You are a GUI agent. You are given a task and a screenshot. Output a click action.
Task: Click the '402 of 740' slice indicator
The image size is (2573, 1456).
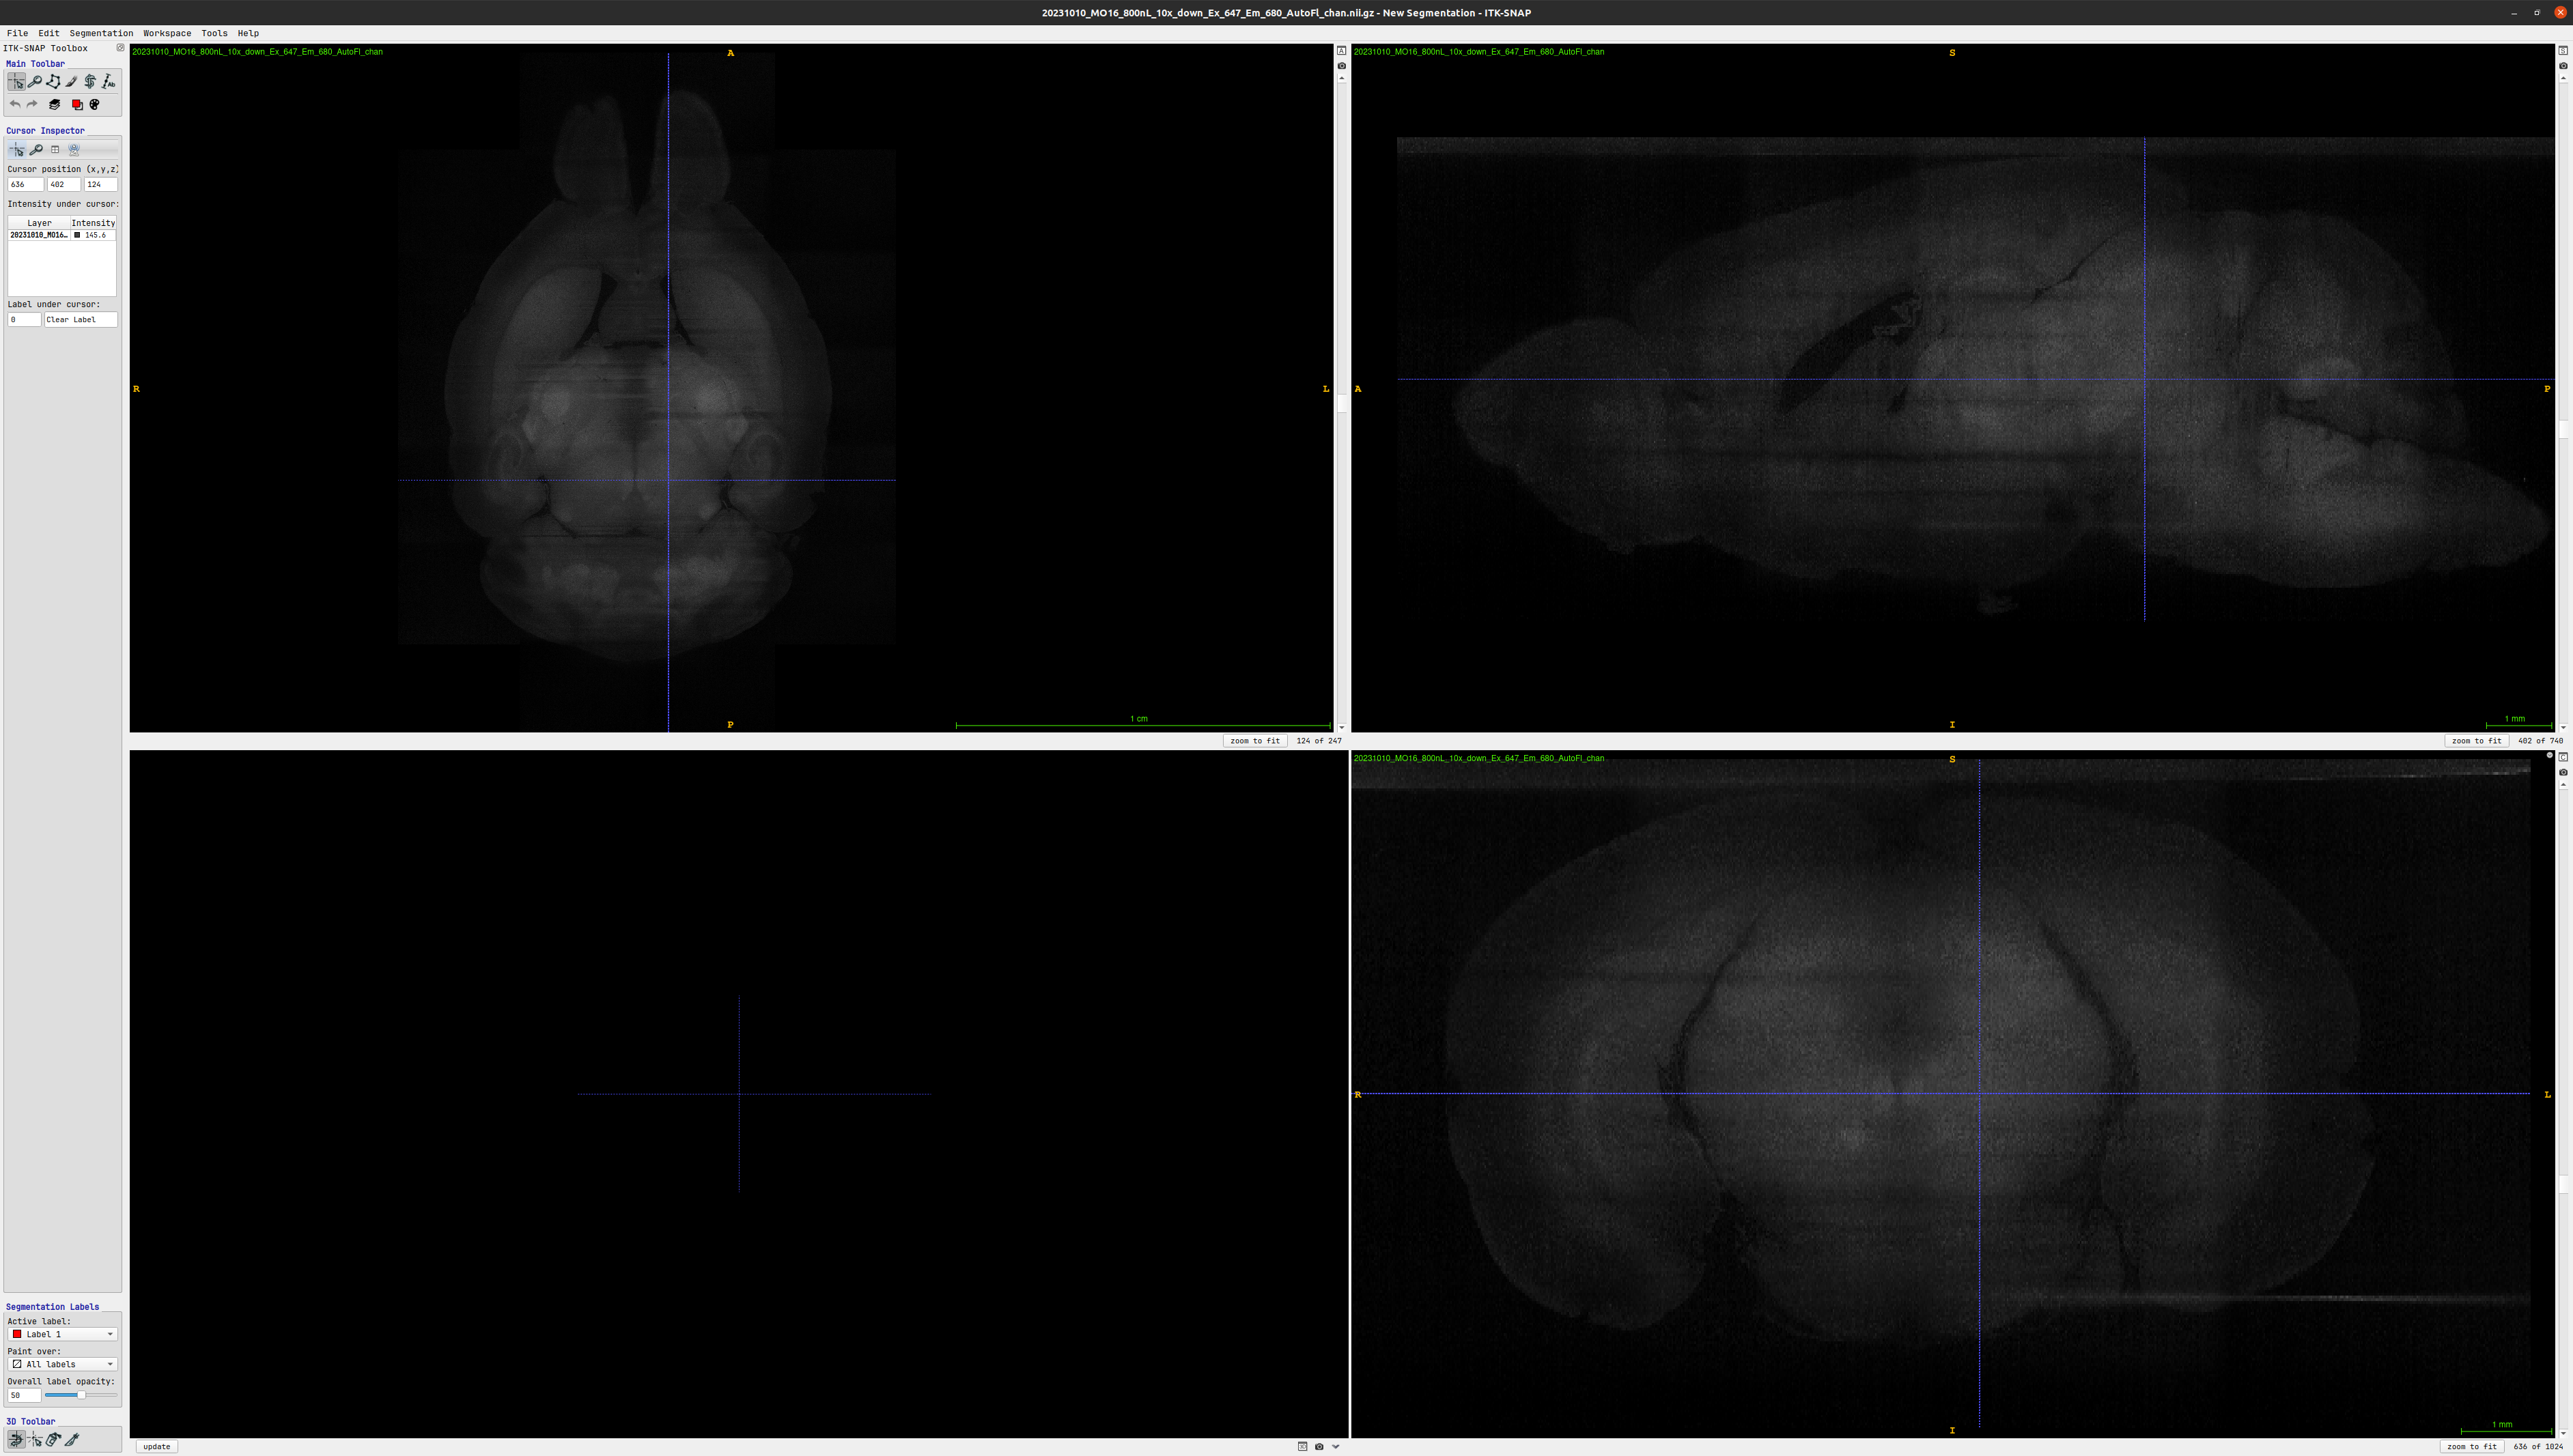coord(2540,741)
